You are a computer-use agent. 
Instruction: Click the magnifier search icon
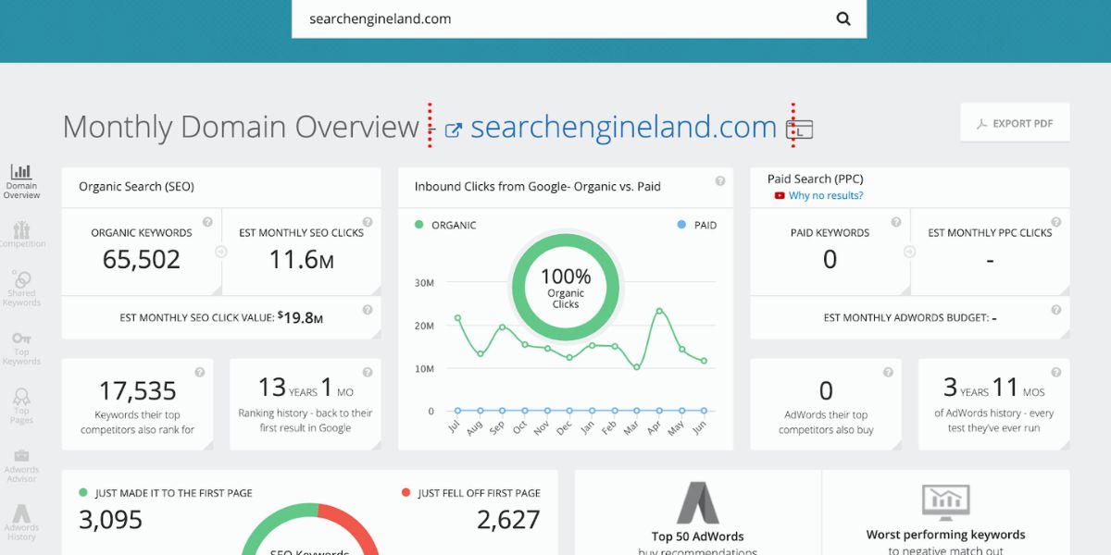843,18
